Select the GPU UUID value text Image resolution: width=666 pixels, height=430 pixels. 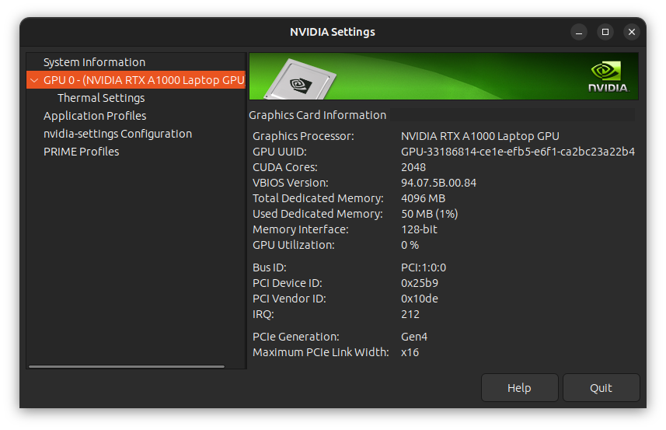(518, 152)
